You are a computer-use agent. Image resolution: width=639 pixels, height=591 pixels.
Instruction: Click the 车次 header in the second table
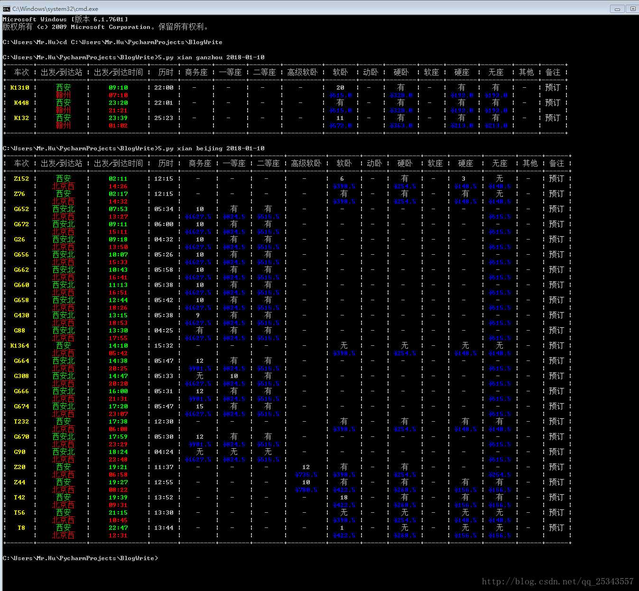pyautogui.click(x=21, y=164)
